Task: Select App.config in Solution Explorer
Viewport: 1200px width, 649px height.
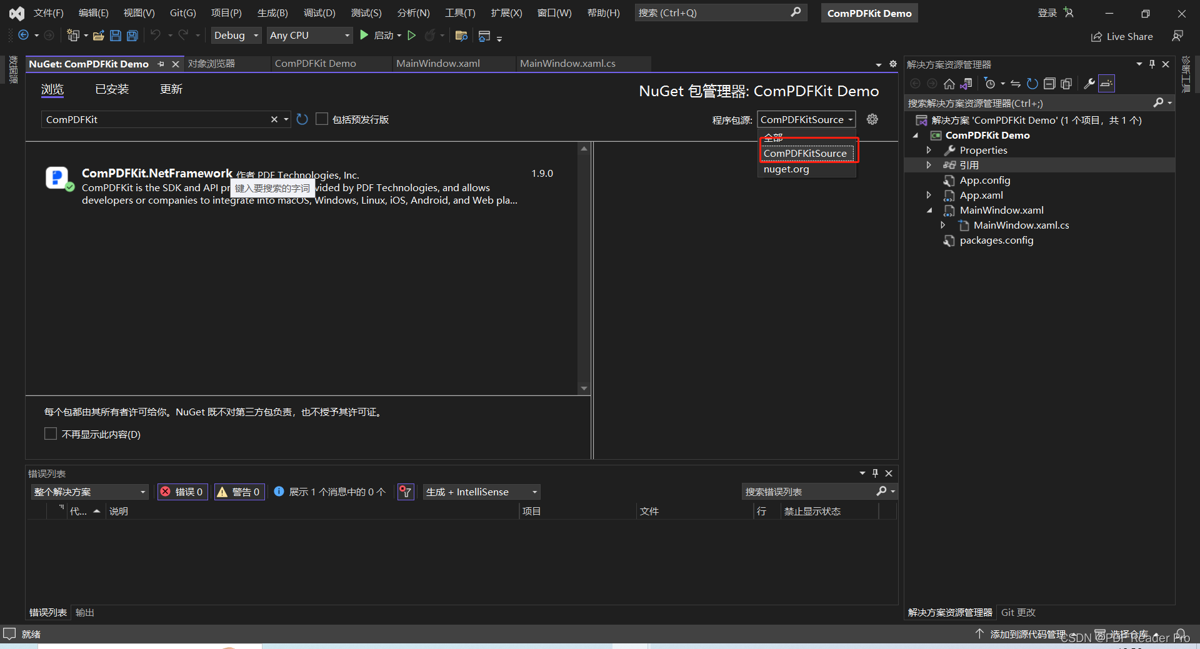Action: click(x=985, y=181)
